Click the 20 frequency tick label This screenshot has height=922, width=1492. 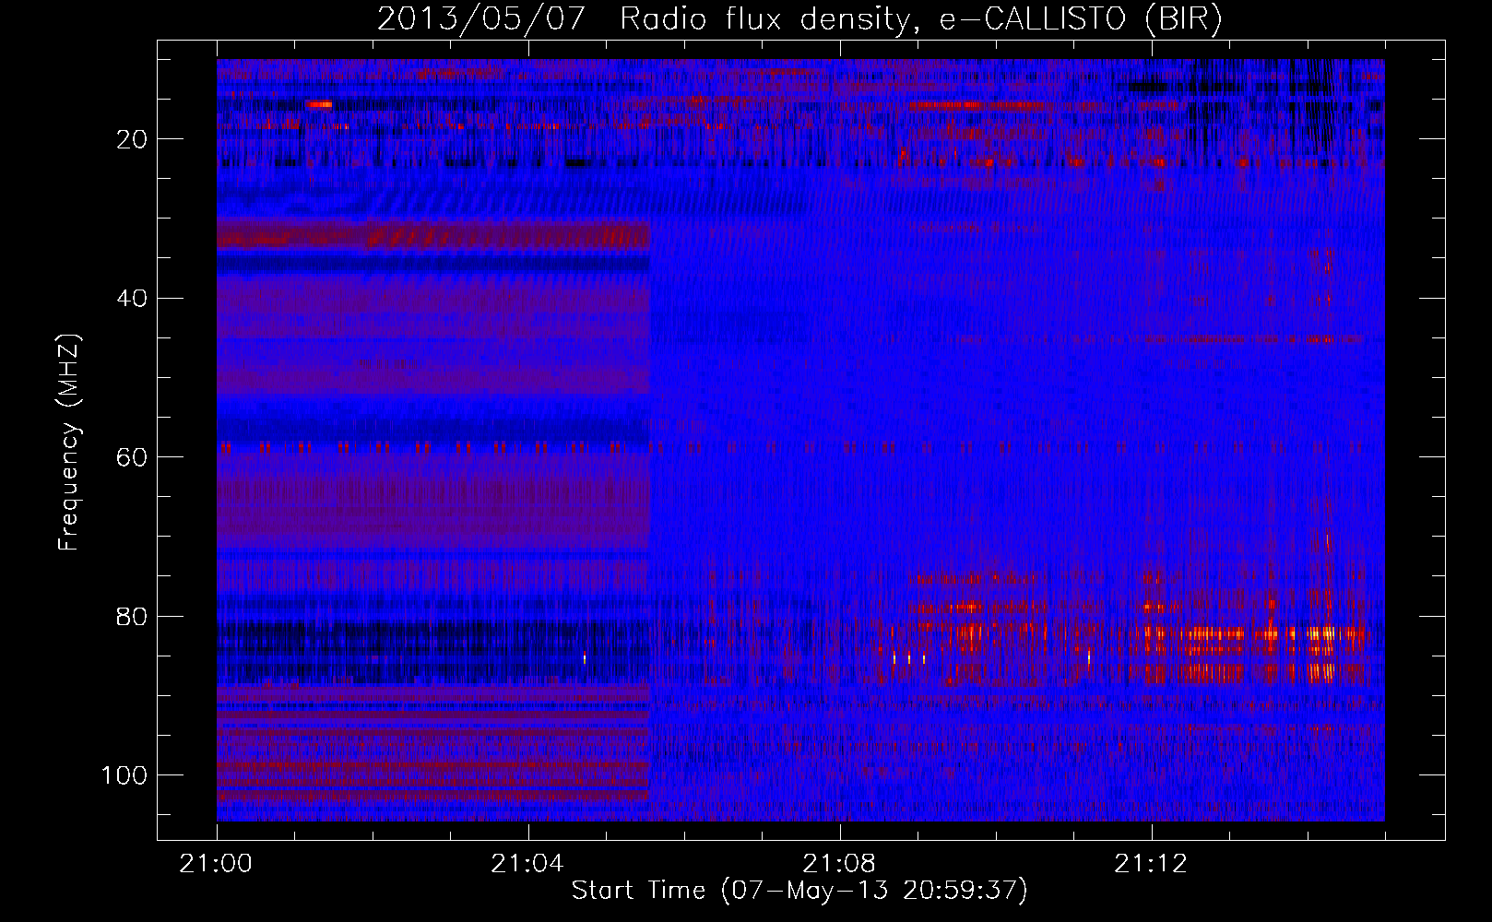[x=132, y=139]
